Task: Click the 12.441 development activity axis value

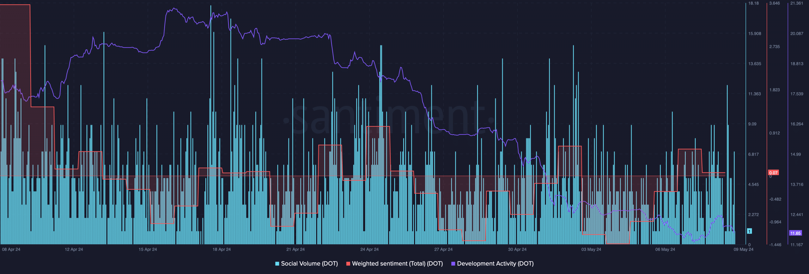Action: tap(797, 215)
